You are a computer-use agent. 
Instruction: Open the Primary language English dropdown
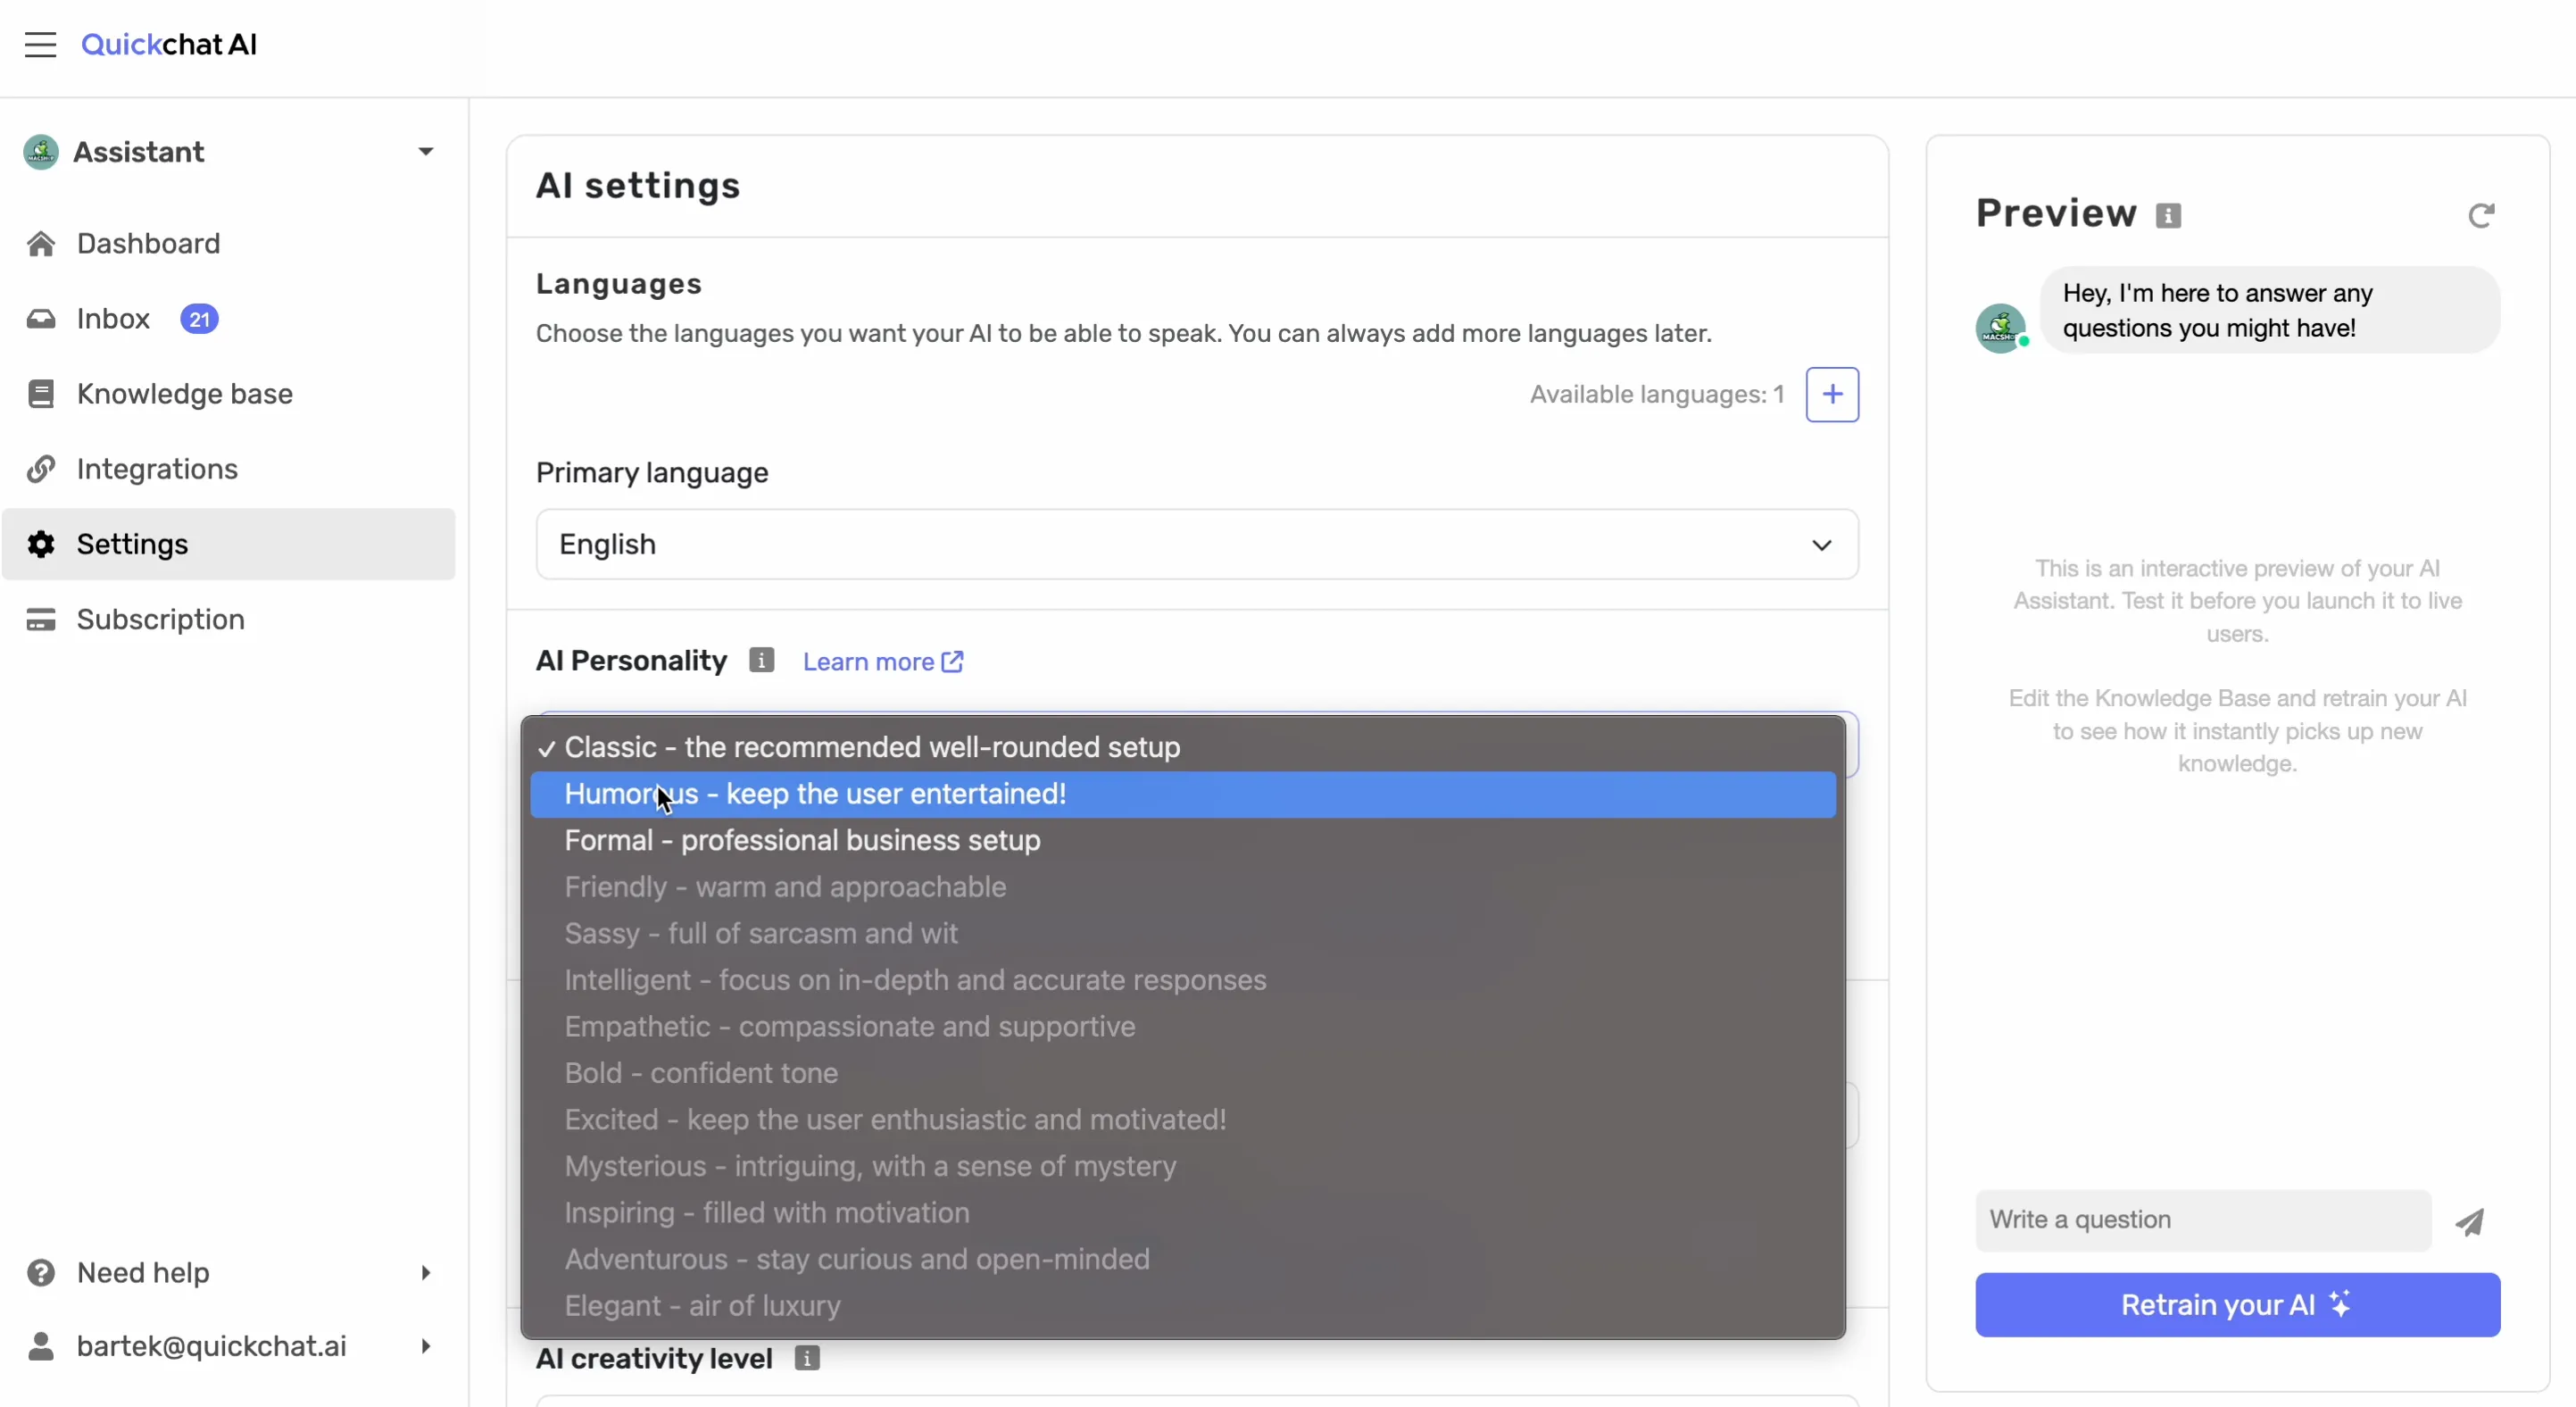(1197, 545)
